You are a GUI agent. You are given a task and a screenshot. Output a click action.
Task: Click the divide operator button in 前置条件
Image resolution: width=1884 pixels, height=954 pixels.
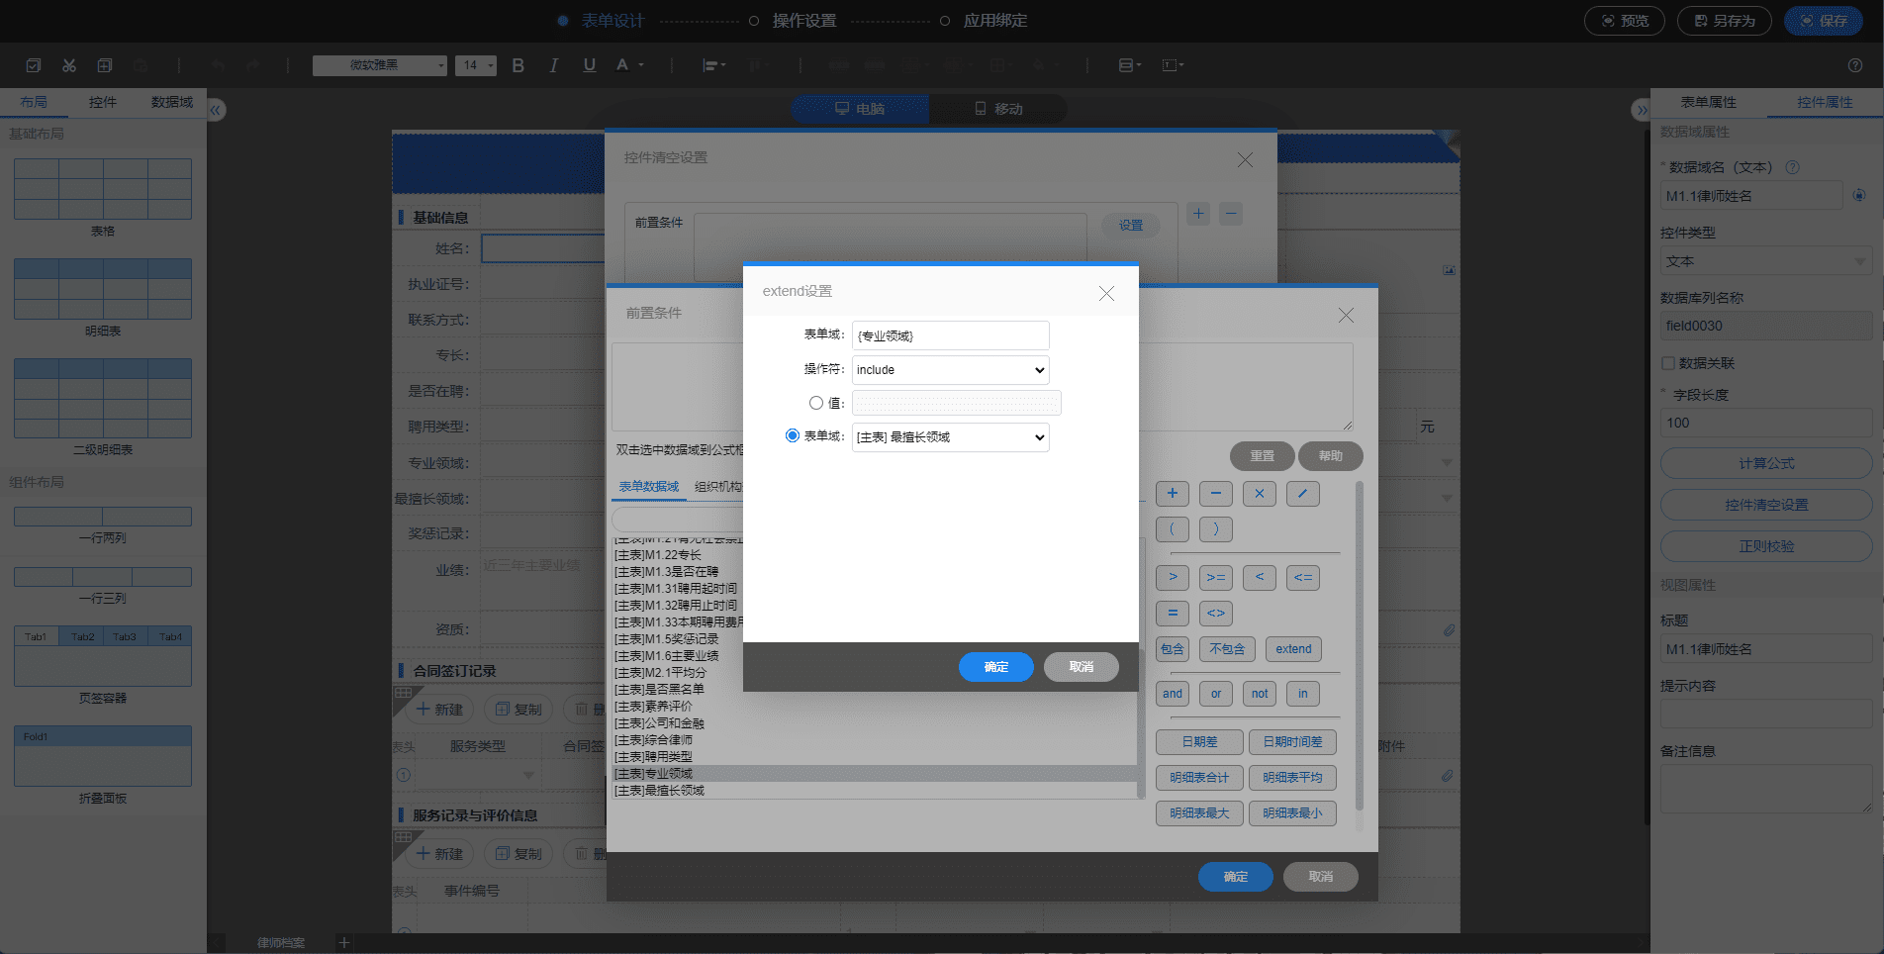tap(1303, 494)
